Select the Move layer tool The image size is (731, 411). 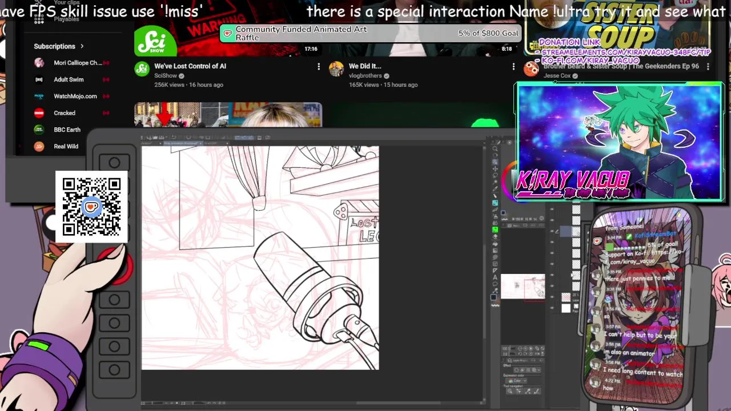[495, 169]
